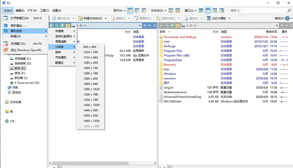Open the 设置(S) menu
293x168 pixels.
pos(57,11)
